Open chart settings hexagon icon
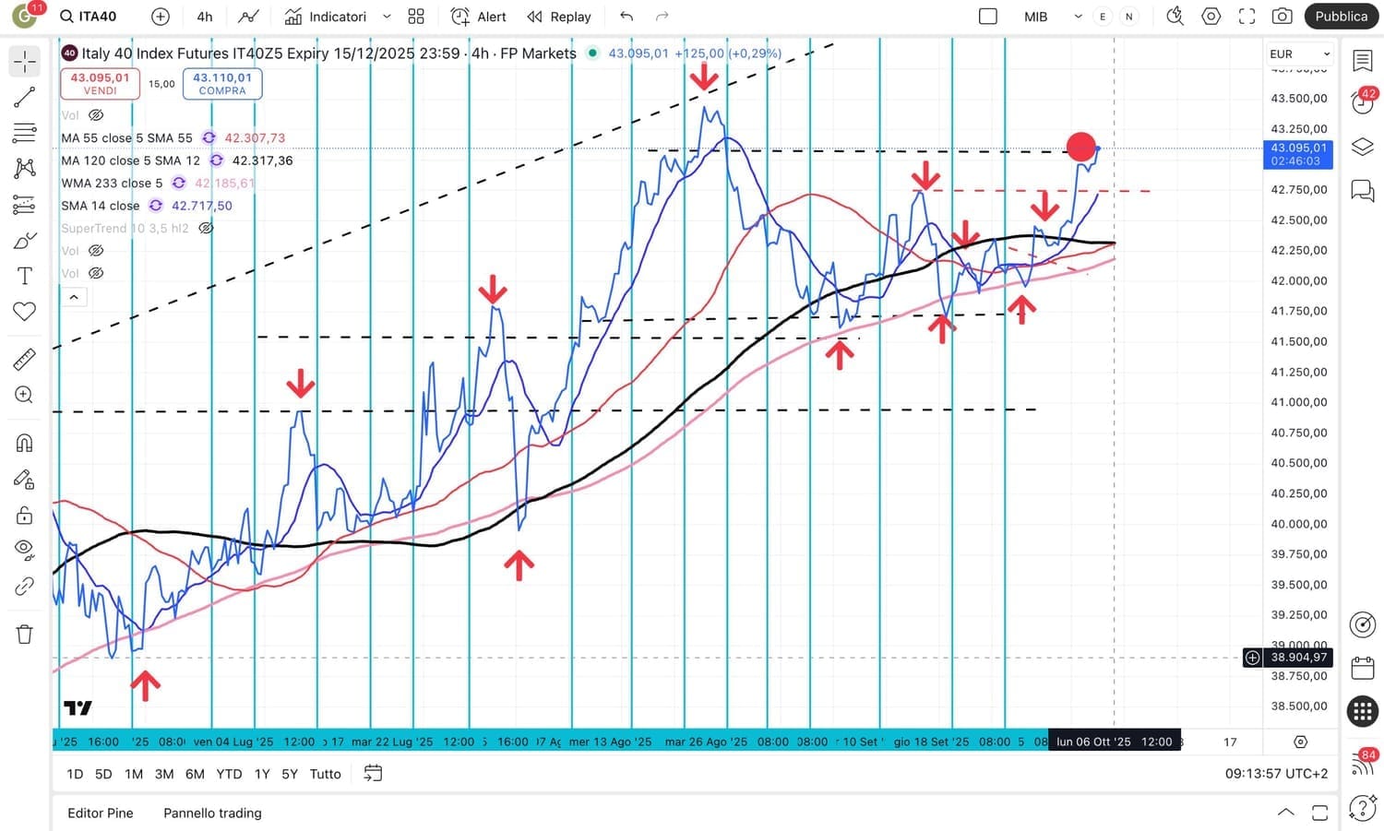The width and height of the screenshot is (1384, 831). pyautogui.click(x=1211, y=17)
